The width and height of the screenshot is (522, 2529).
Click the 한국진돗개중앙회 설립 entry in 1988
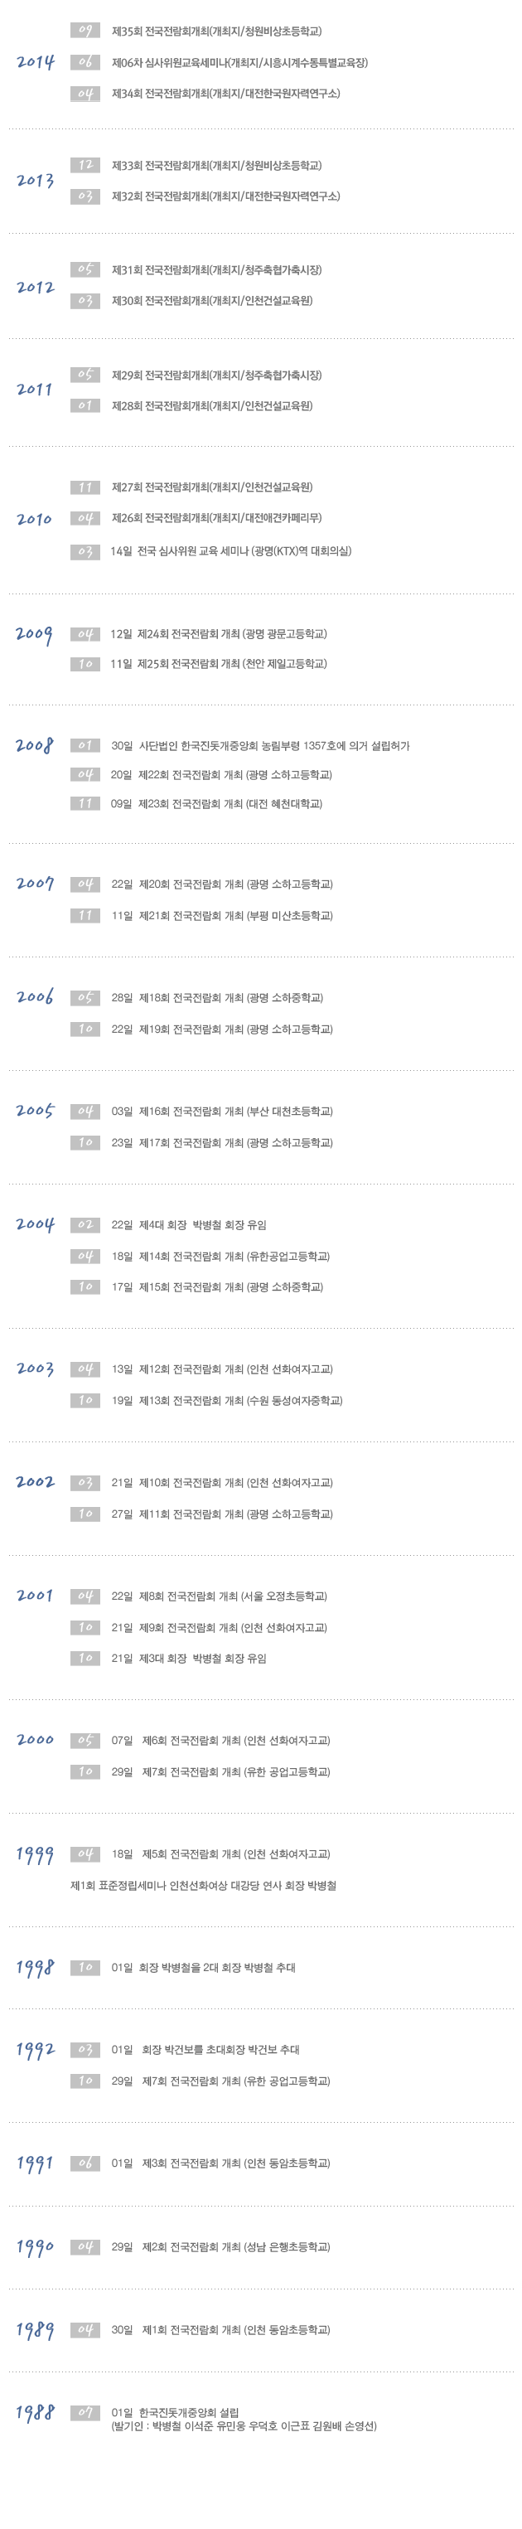(175, 2411)
